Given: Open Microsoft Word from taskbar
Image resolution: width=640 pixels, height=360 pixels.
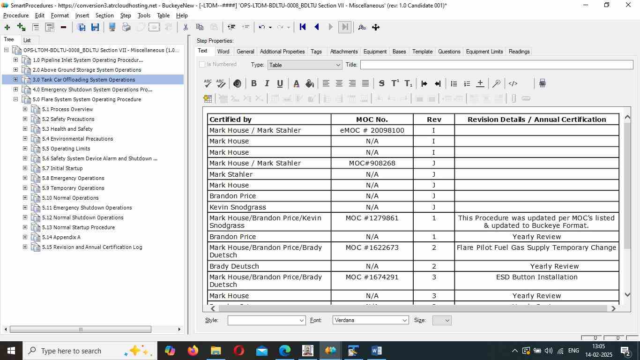Looking at the screenshot, I should 376,351.
